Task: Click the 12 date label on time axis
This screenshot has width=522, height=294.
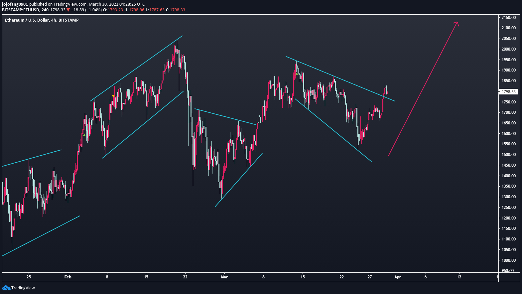Action: (459, 277)
